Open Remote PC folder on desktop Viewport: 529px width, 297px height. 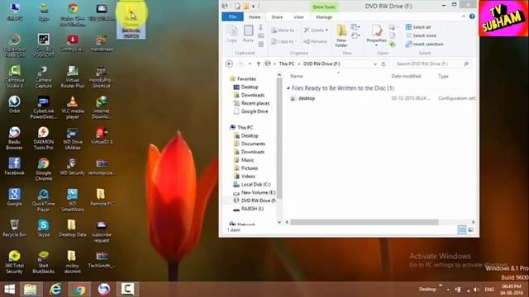click(x=101, y=197)
